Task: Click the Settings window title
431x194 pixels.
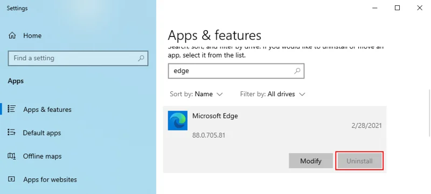Action: pyautogui.click(x=17, y=8)
